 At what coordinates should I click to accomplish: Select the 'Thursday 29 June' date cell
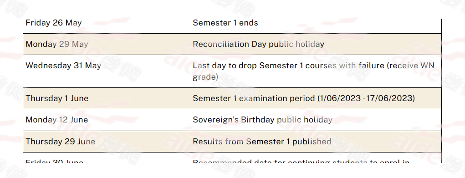pyautogui.click(x=61, y=142)
